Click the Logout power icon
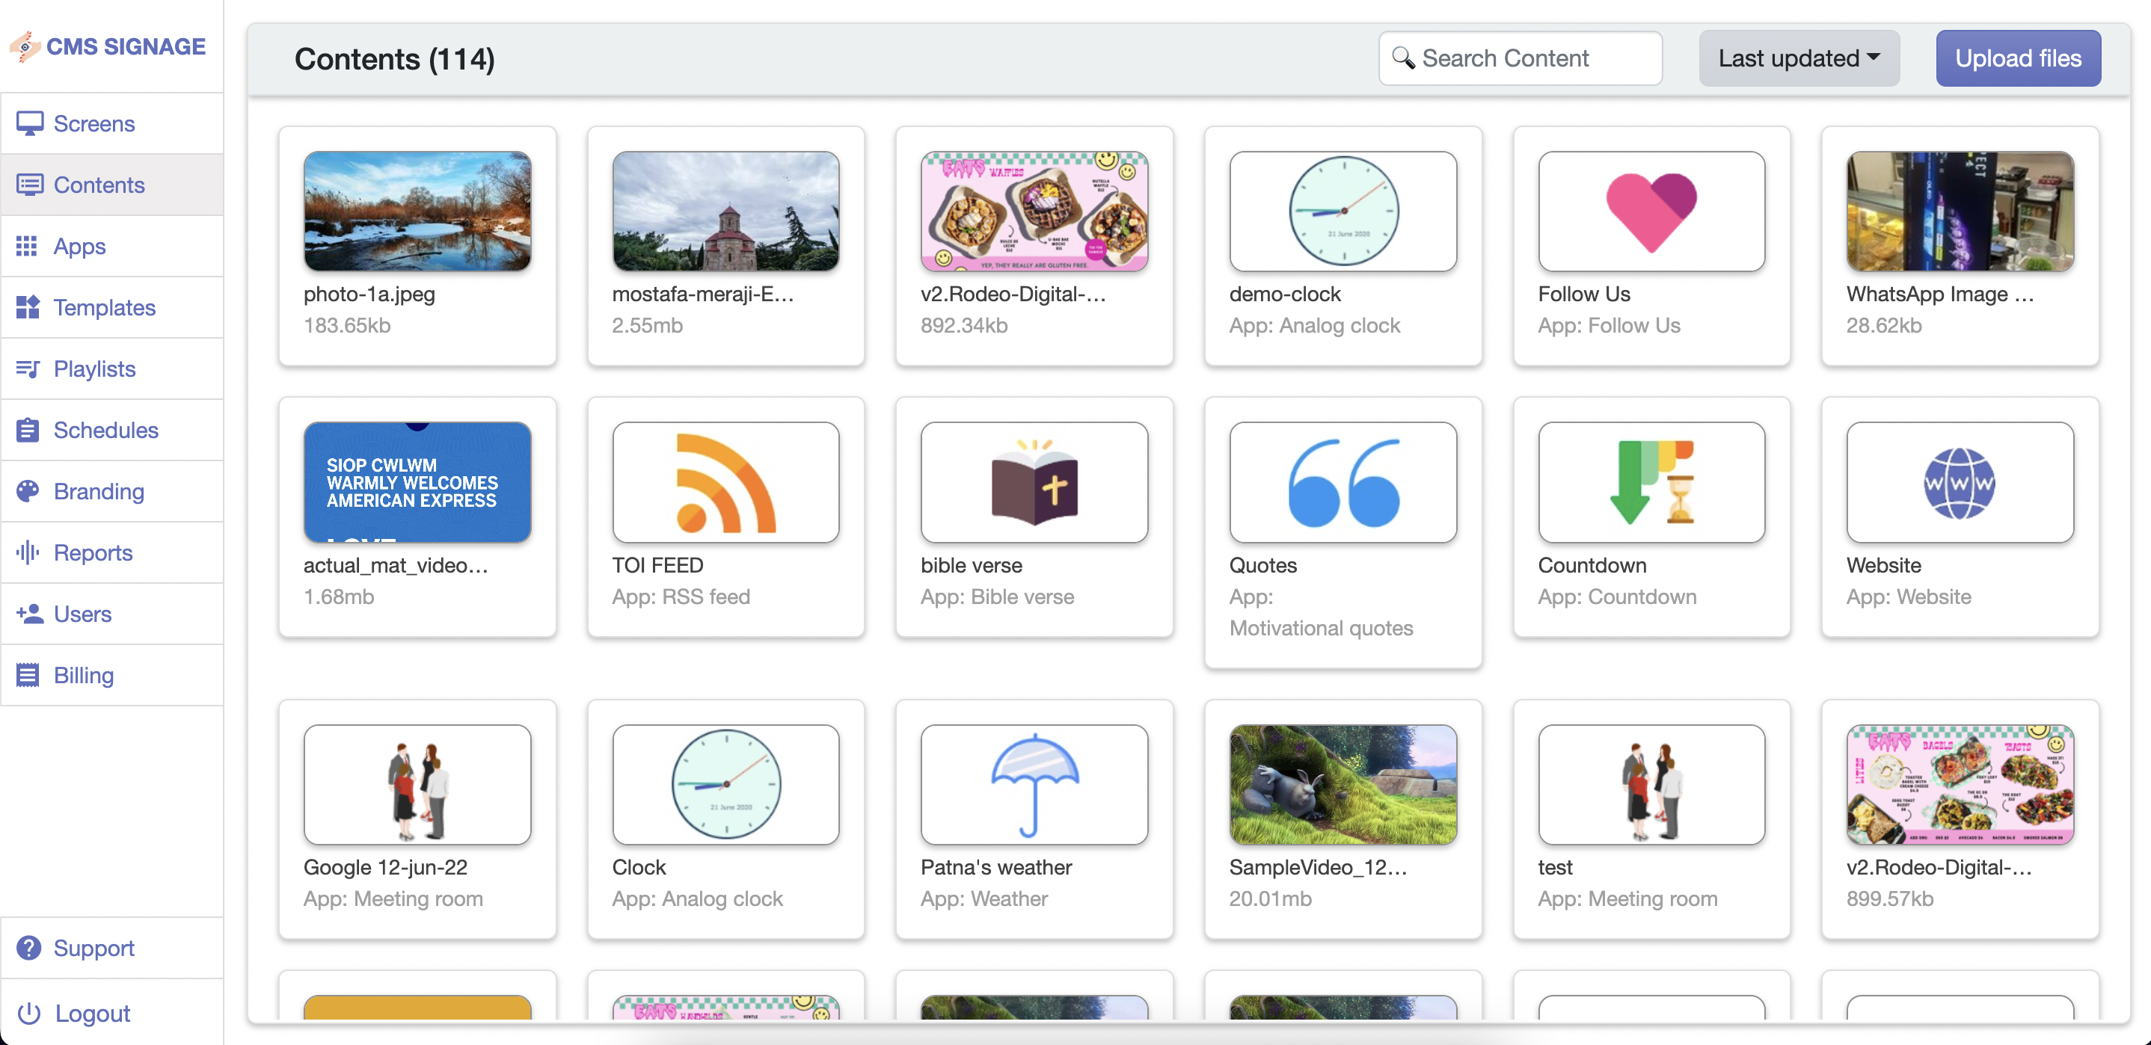The image size is (2151, 1045). (29, 1014)
